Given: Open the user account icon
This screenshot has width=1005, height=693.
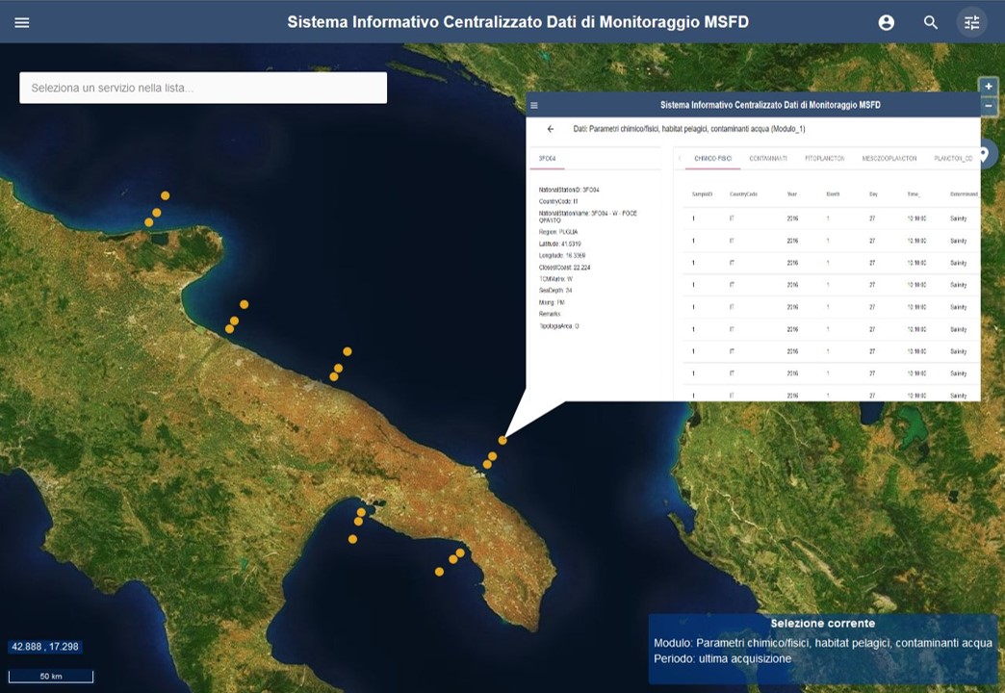Looking at the screenshot, I should coord(886,22).
